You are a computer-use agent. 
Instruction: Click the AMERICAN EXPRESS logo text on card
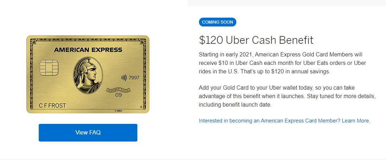88,50
